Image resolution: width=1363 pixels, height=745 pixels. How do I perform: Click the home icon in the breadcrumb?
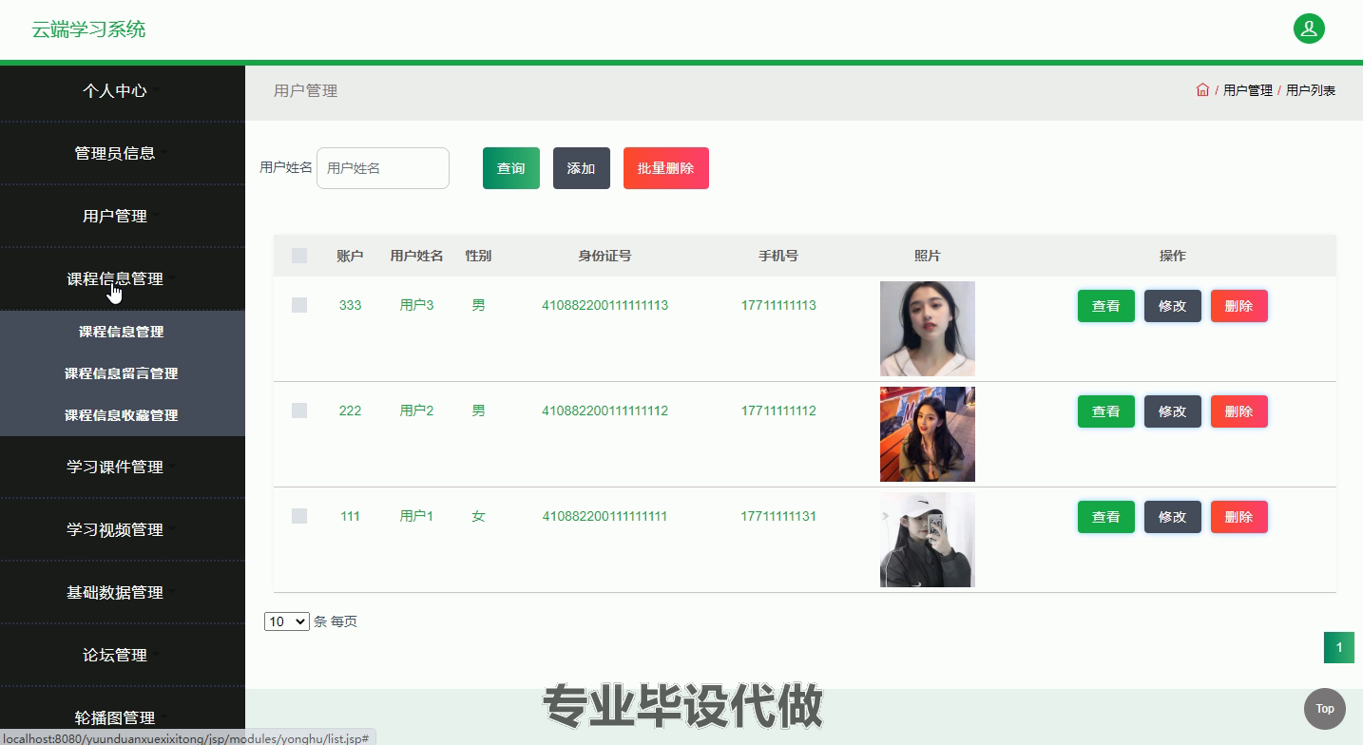(x=1202, y=90)
